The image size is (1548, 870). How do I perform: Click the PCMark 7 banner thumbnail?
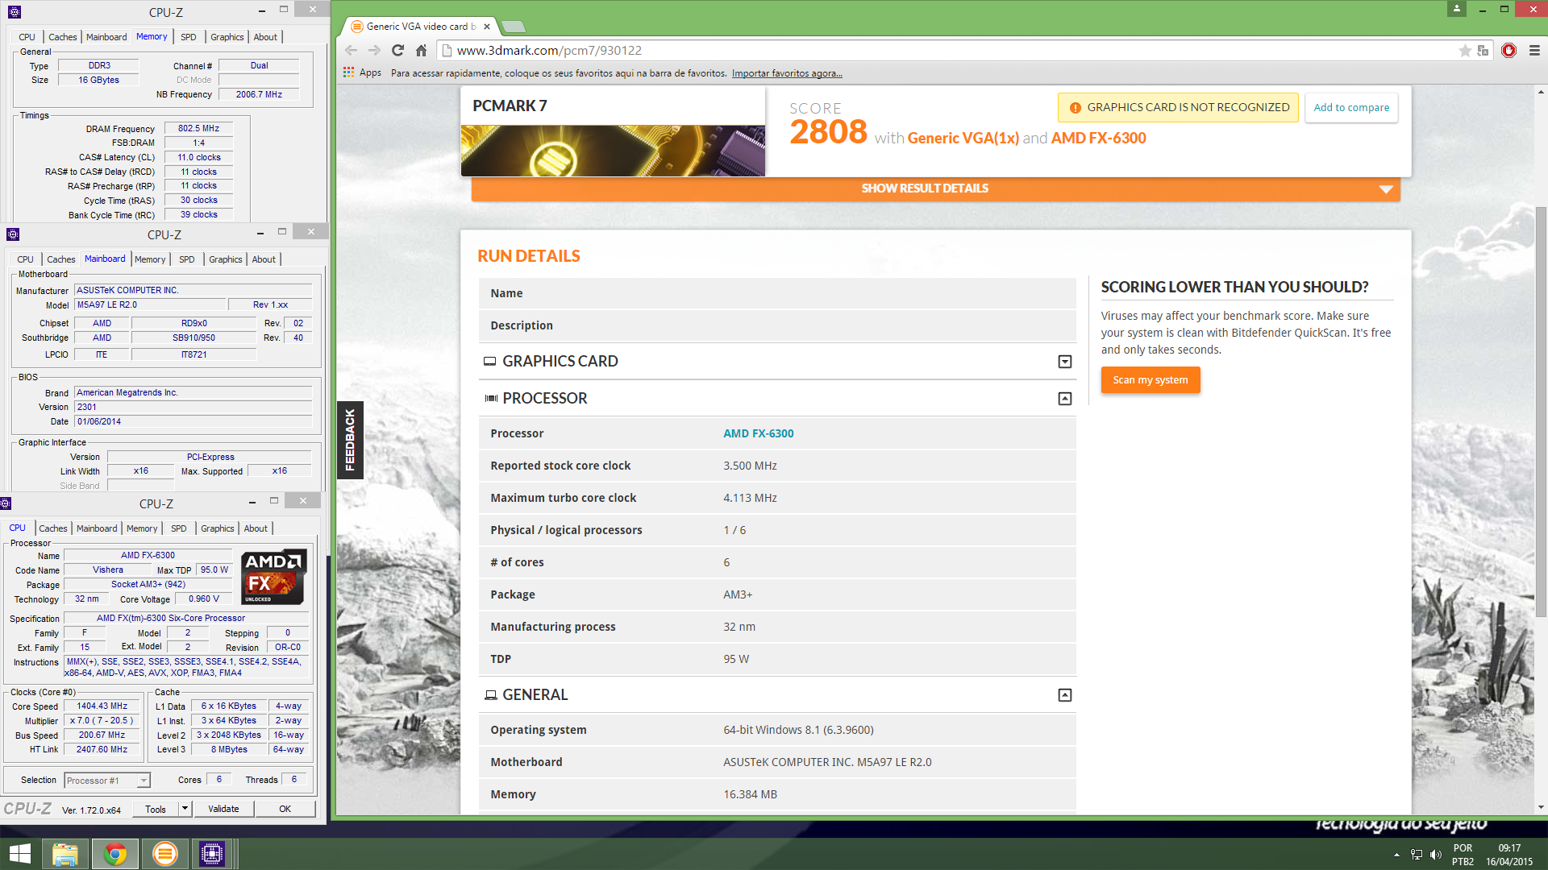(x=613, y=151)
